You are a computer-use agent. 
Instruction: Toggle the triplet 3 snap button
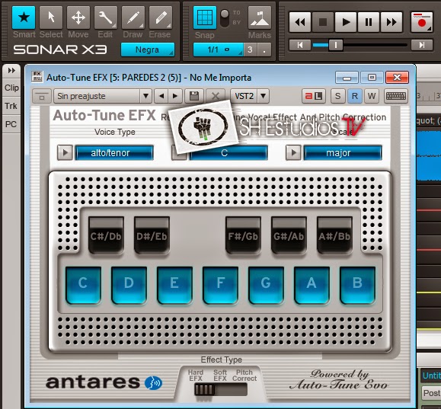[x=250, y=50]
